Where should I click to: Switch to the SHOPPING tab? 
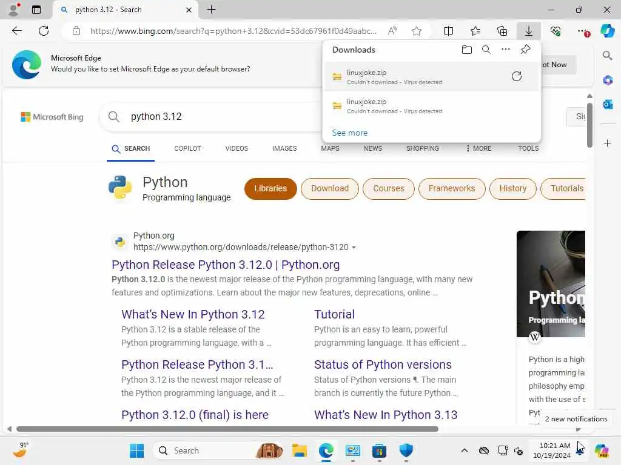(x=423, y=148)
